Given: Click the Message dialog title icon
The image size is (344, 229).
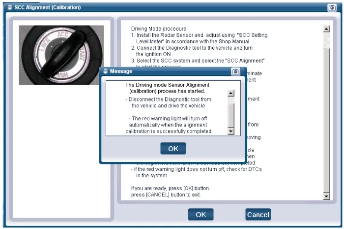Looking at the screenshot, I should coord(105,71).
